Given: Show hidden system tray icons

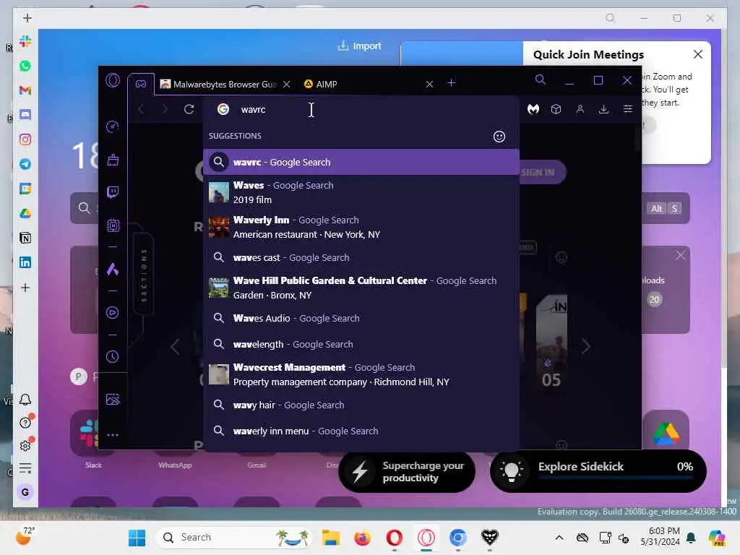Looking at the screenshot, I should (x=559, y=538).
